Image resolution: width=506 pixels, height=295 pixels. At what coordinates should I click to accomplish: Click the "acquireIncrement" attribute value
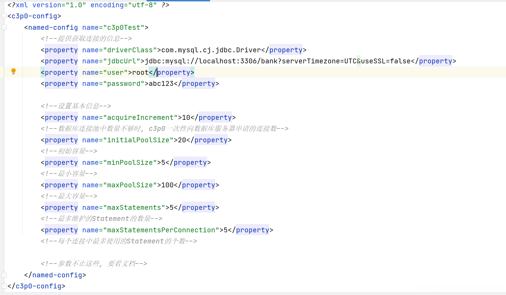[140, 118]
